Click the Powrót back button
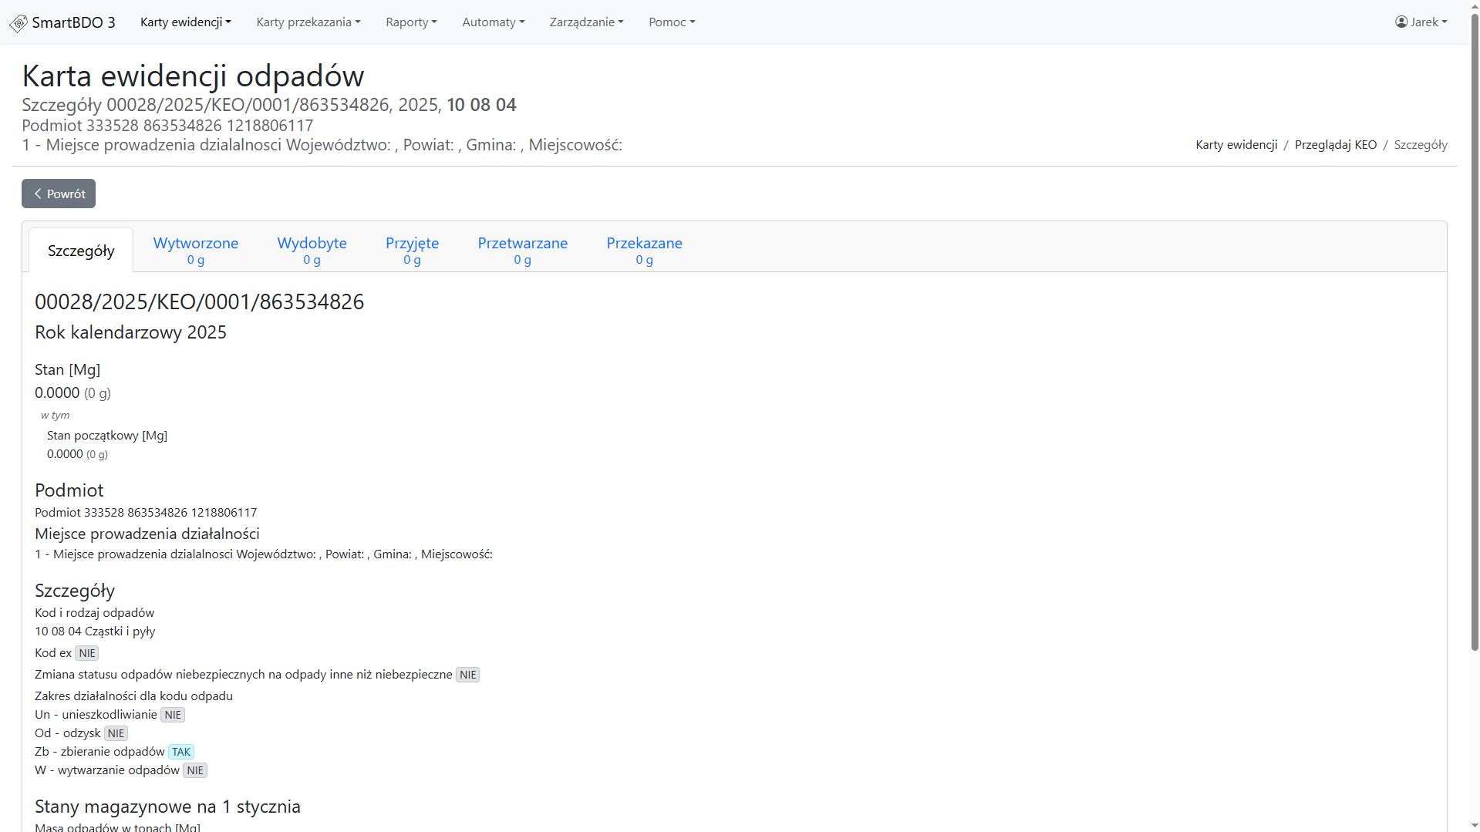The height and width of the screenshot is (832, 1480). 59,194
